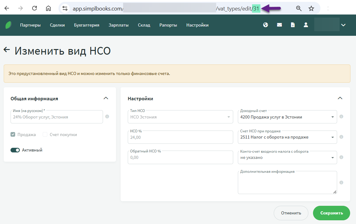Collapse the Настройки section
The width and height of the screenshot is (356, 224).
(x=340, y=98)
